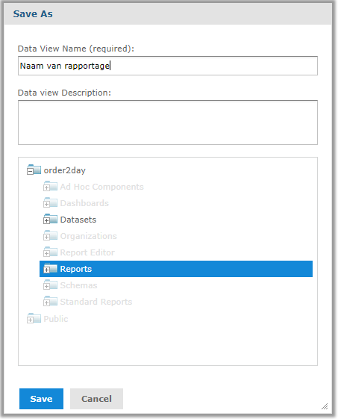
Task: Click the Save As title bar
Action: pos(168,14)
